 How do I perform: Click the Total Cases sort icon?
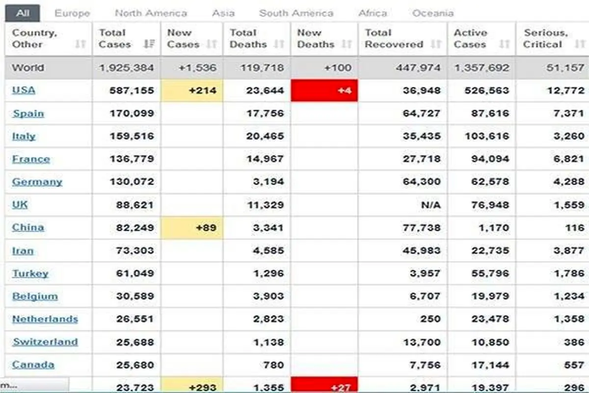click(149, 45)
